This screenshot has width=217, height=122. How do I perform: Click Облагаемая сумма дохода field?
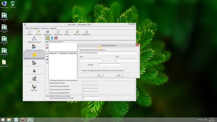tap(90, 86)
